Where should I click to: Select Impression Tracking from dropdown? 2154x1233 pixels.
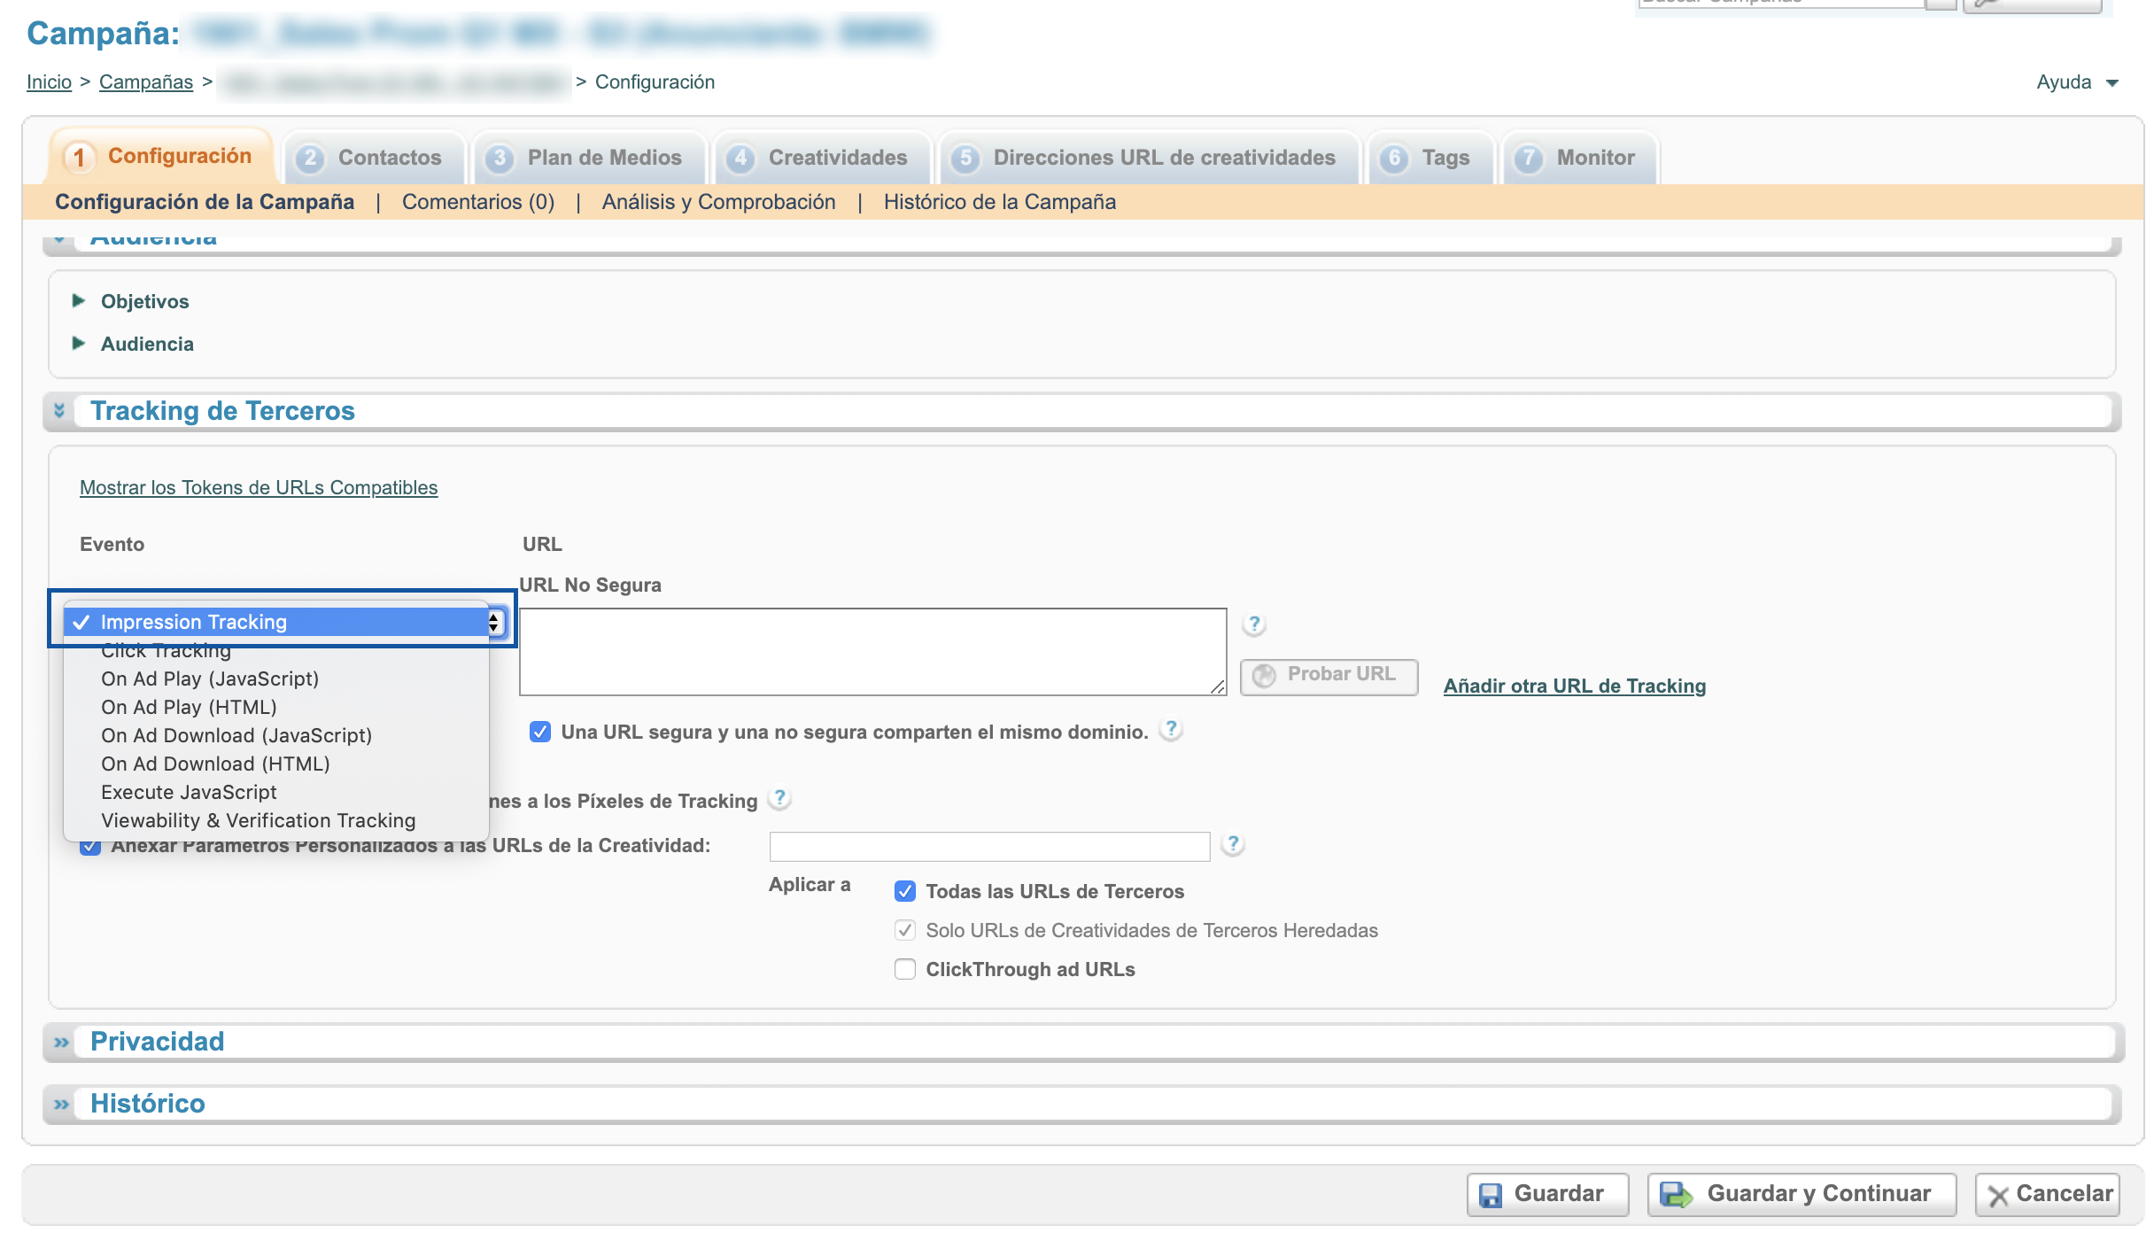(x=281, y=622)
